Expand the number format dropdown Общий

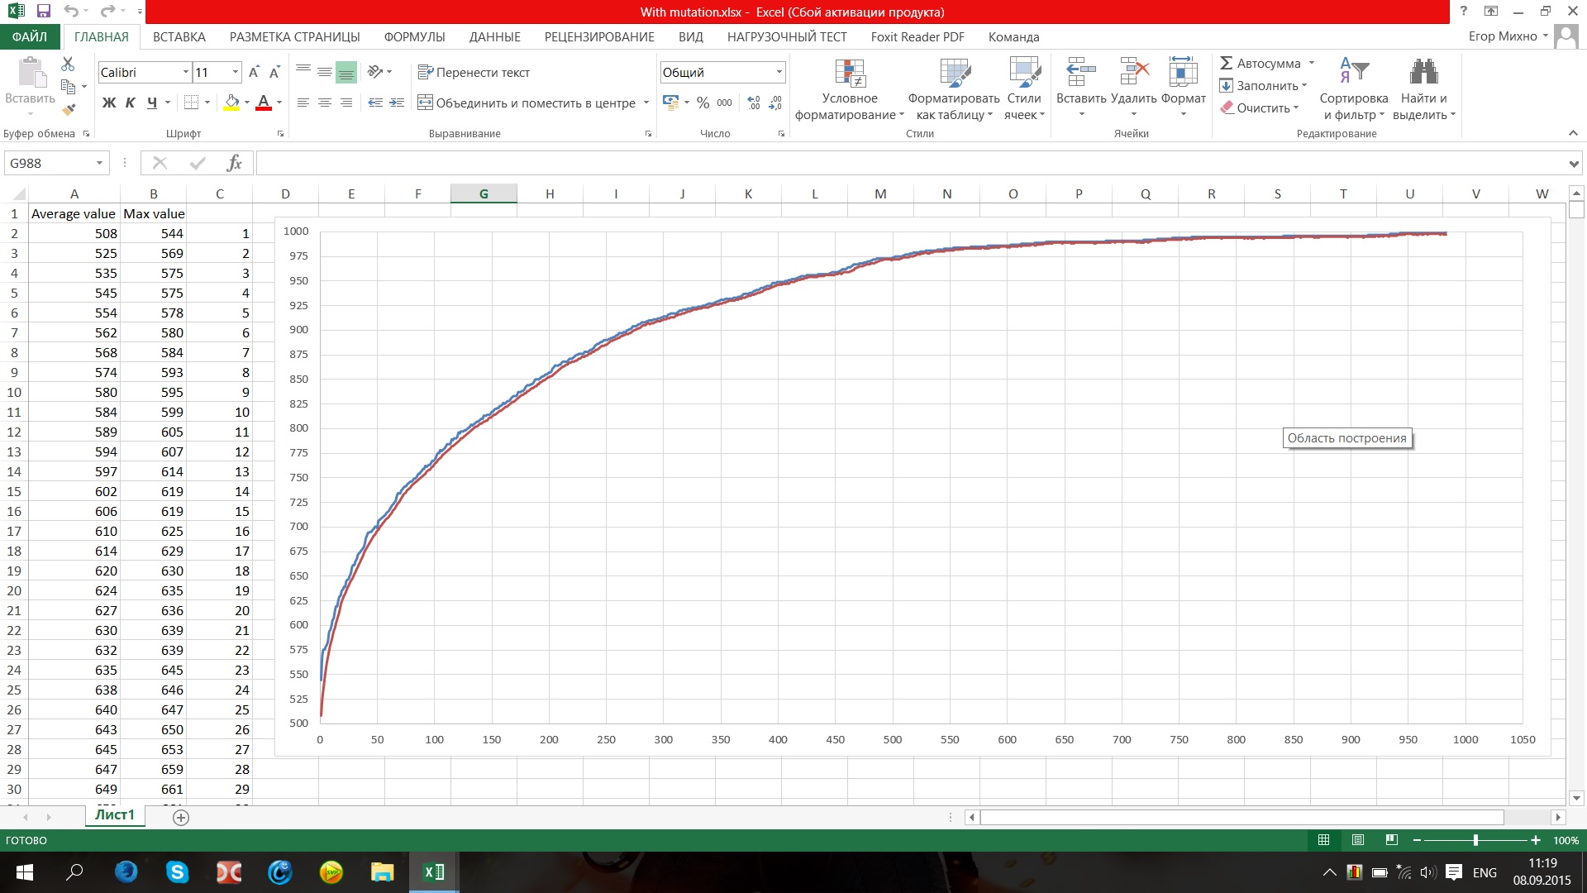pos(779,73)
